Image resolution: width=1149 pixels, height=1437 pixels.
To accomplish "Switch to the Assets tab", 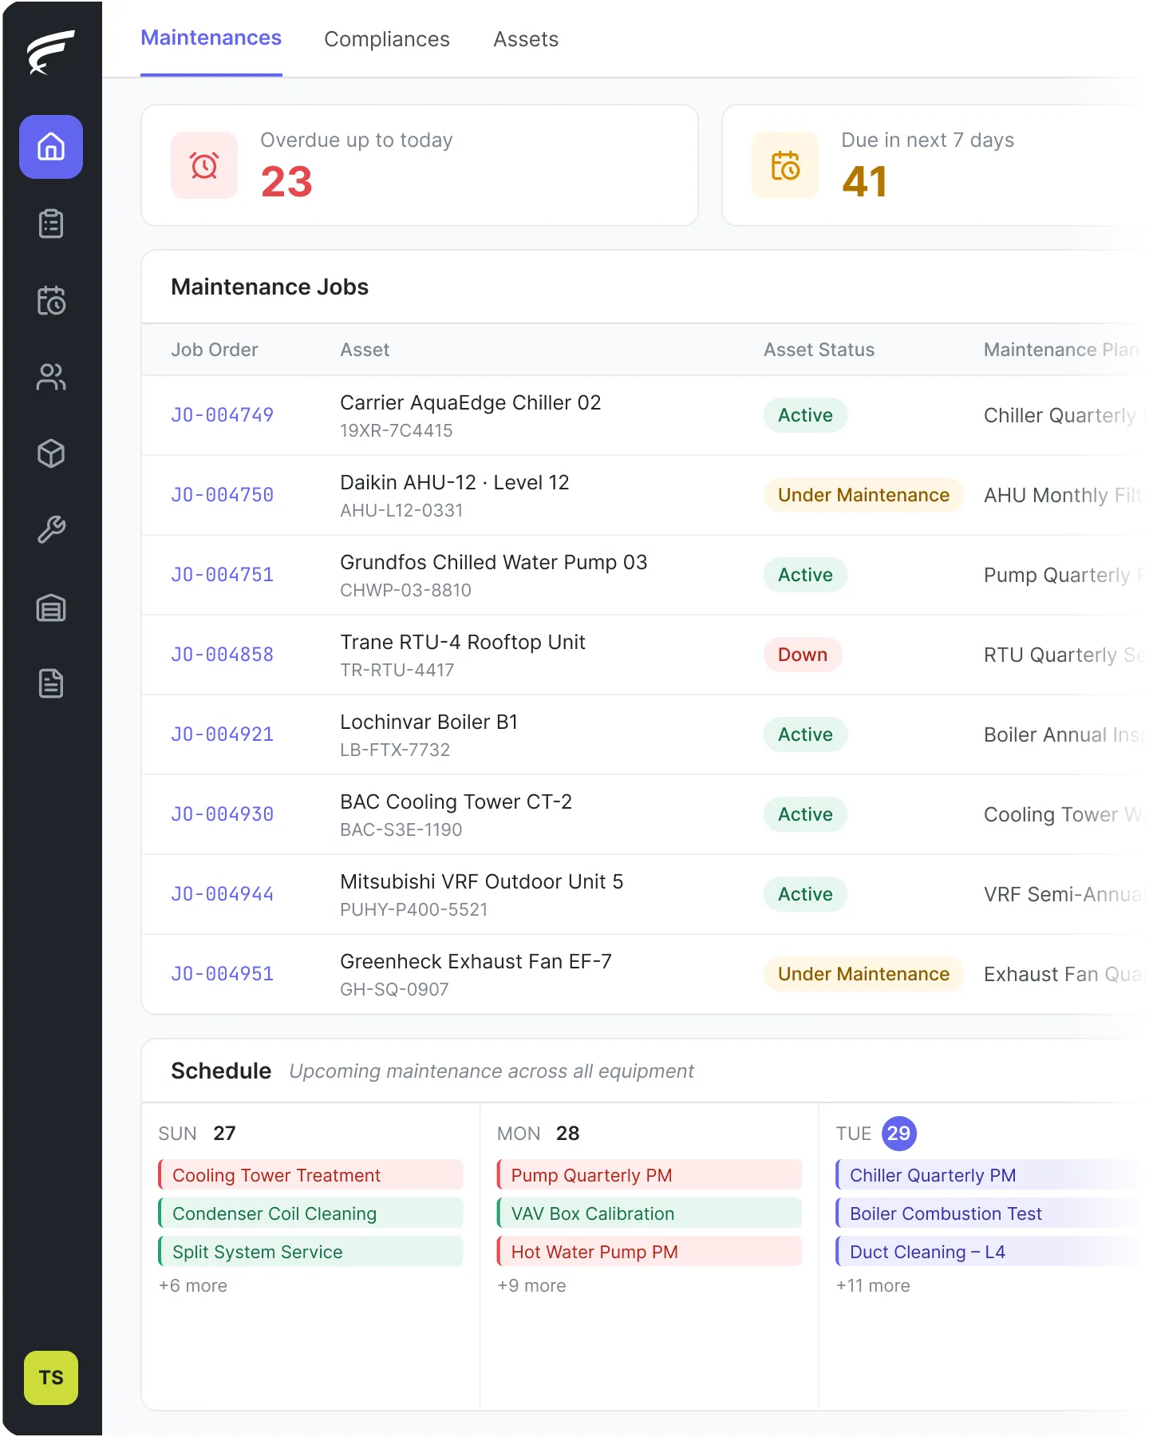I will [526, 39].
